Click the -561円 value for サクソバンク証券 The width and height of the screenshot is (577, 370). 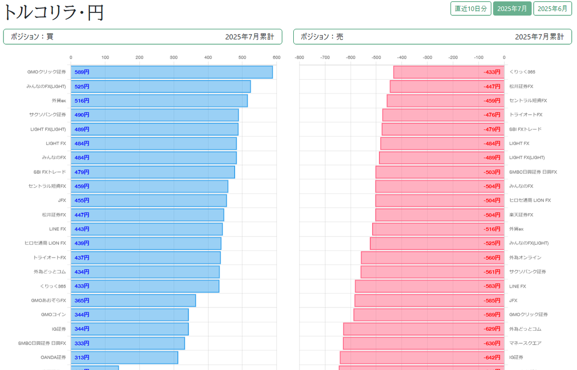492,271
